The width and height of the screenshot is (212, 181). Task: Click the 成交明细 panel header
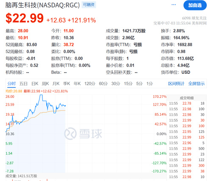click(x=187, y=98)
